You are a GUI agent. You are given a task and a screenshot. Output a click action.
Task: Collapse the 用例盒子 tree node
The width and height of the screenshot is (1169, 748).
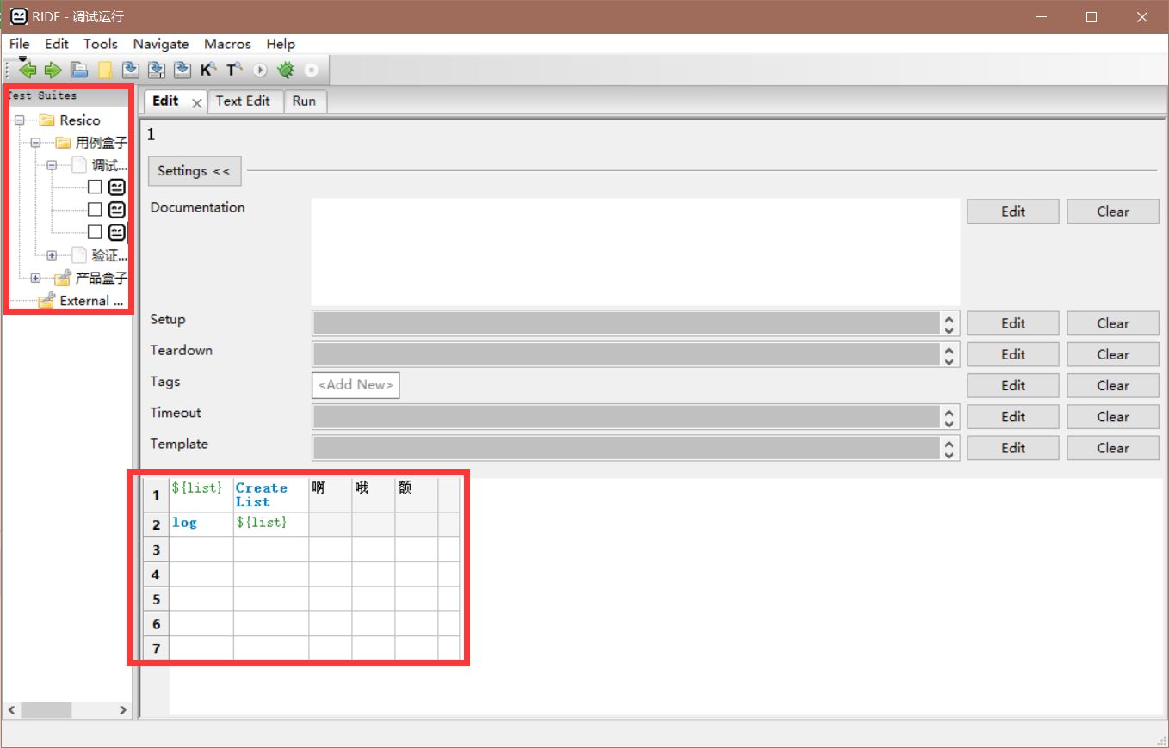[x=35, y=143]
